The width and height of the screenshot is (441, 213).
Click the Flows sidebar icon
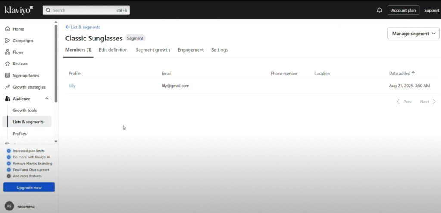click(7, 52)
